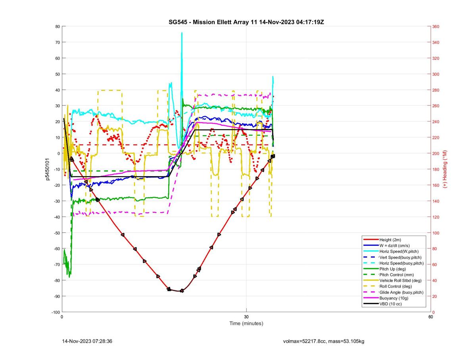Click the magenta line sample beside Buoyancy (10g)

coord(370,298)
